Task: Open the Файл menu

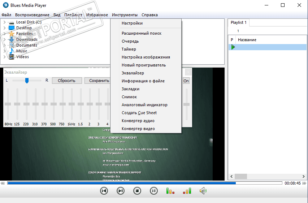Action: pos(6,15)
